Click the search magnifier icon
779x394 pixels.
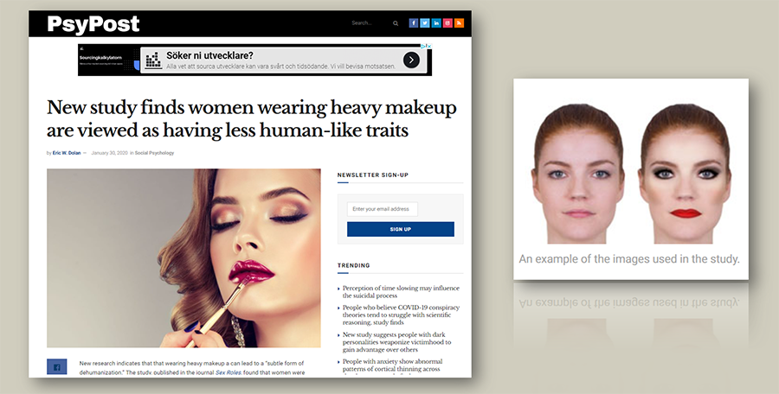(x=396, y=23)
